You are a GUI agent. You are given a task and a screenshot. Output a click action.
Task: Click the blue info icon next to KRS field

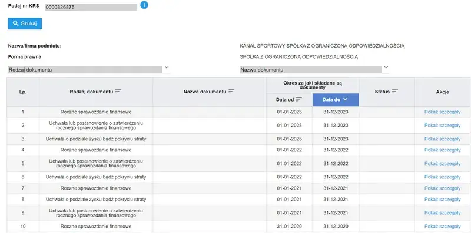coord(144,5)
